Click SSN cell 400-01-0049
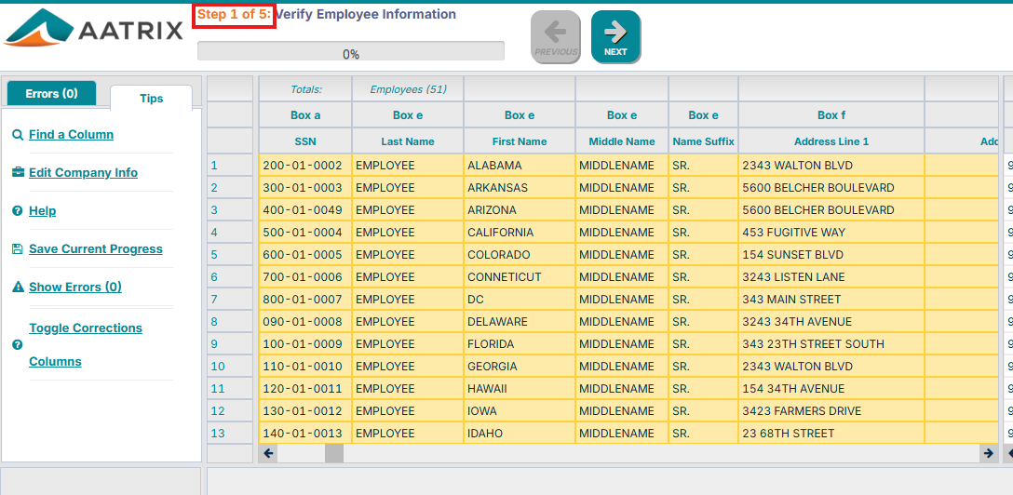 (305, 209)
